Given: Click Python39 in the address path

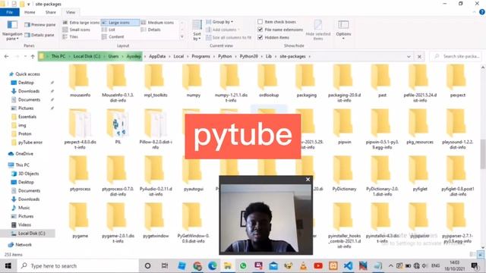Looking at the screenshot, I should [x=248, y=56].
